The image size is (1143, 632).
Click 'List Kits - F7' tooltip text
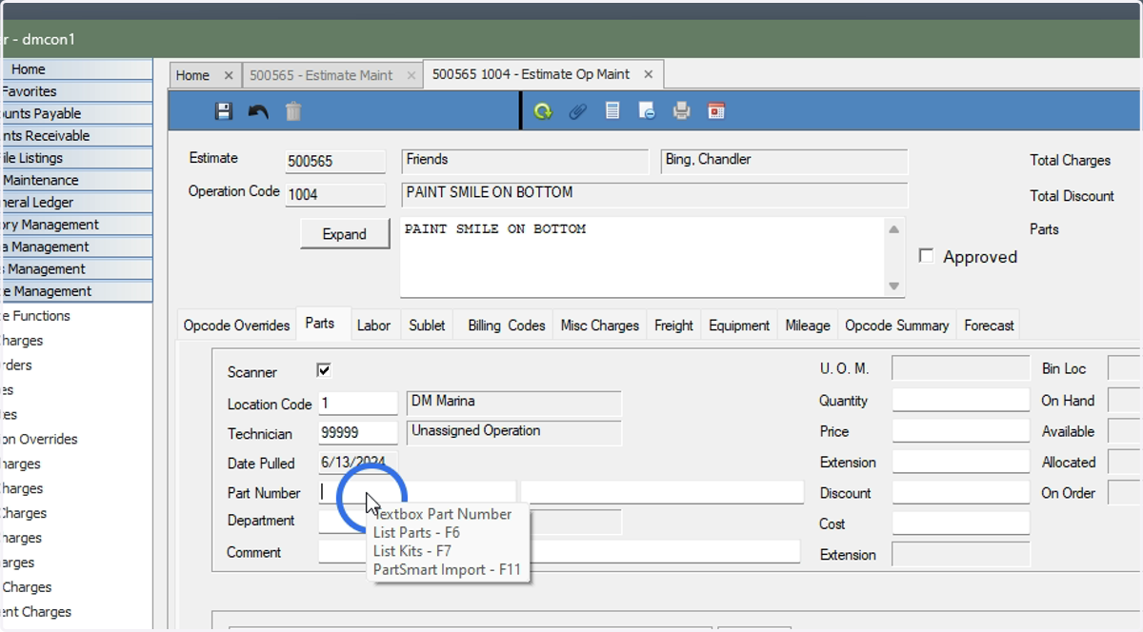pyautogui.click(x=412, y=551)
